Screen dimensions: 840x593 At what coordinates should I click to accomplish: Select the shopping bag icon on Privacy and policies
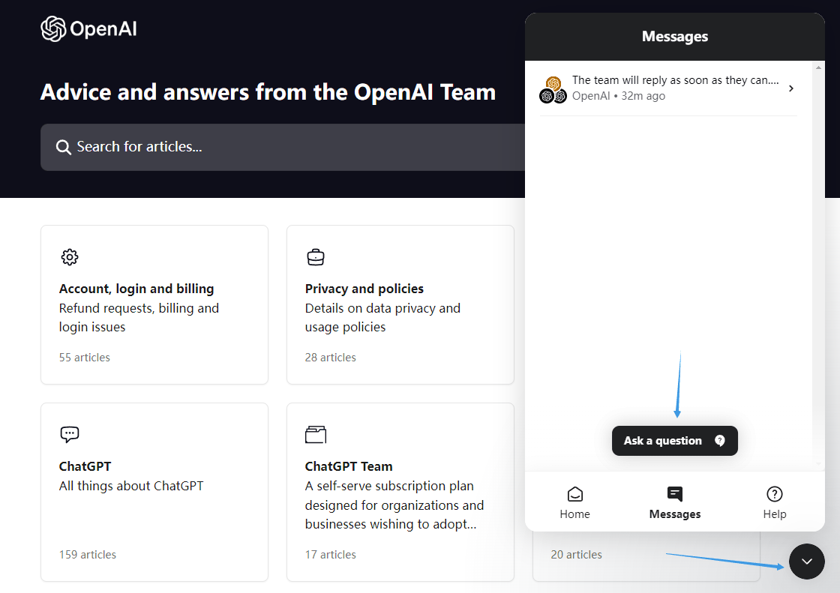click(x=315, y=256)
